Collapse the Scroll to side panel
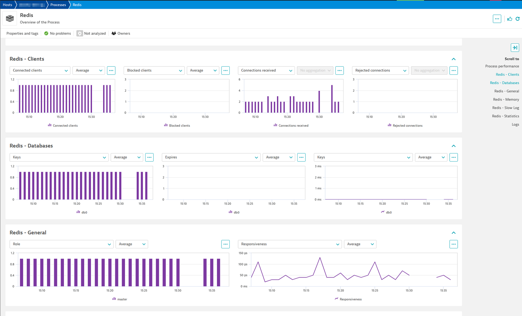This screenshot has width=522, height=316. 515,48
